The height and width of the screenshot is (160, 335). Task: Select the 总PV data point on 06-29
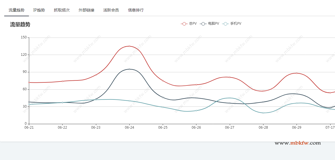point(297,73)
